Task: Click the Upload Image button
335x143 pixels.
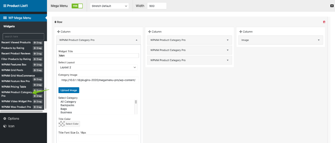Action: coord(69,90)
